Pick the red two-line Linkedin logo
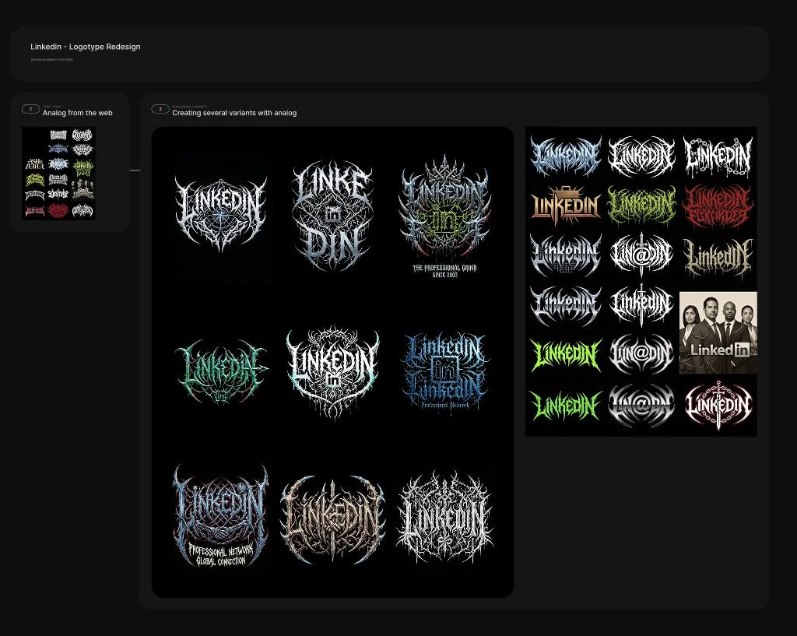 point(718,206)
